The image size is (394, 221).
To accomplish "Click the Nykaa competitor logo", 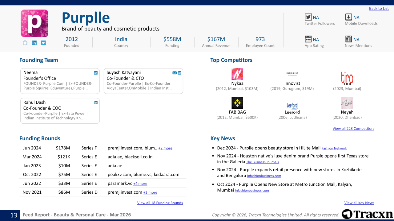I will (237, 74).
